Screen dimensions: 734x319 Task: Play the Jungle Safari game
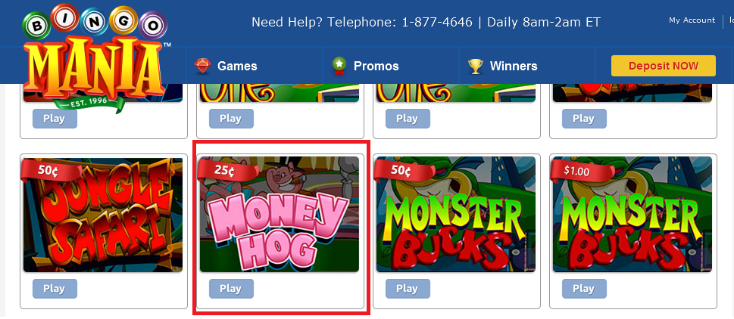(55, 289)
